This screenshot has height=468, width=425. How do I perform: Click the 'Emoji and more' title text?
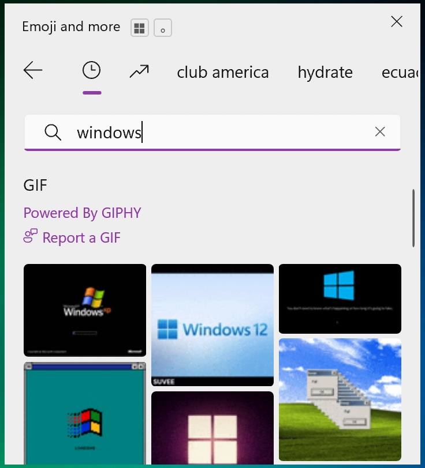tap(71, 27)
